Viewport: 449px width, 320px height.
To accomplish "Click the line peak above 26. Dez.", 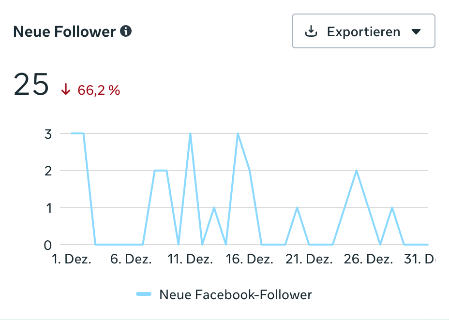I will click(x=357, y=171).
